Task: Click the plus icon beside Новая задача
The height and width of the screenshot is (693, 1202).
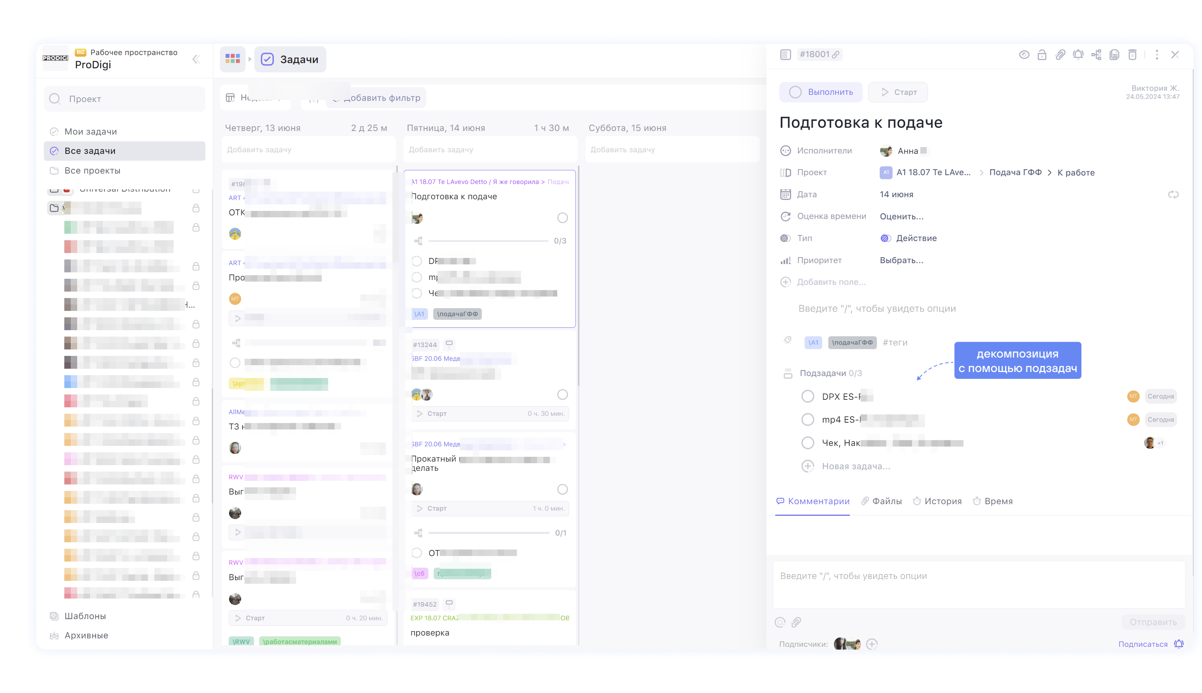Action: 807,466
